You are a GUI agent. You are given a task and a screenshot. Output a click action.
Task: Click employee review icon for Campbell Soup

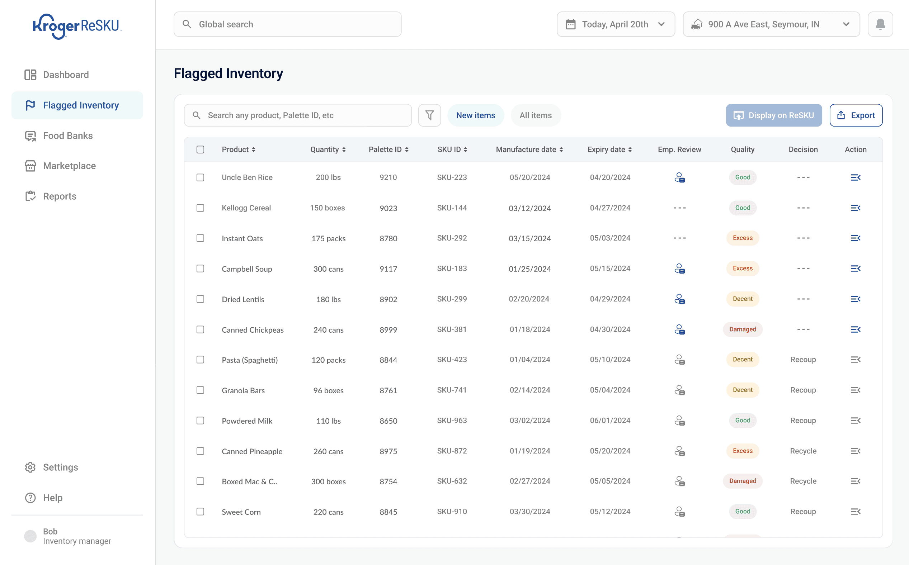point(679,269)
